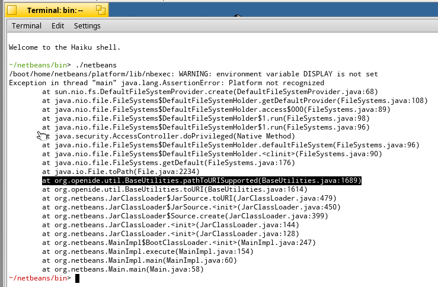This screenshot has width=438, height=287.
Task: Click the green ~/netbeans/bin prompt at top
Action: [40, 65]
